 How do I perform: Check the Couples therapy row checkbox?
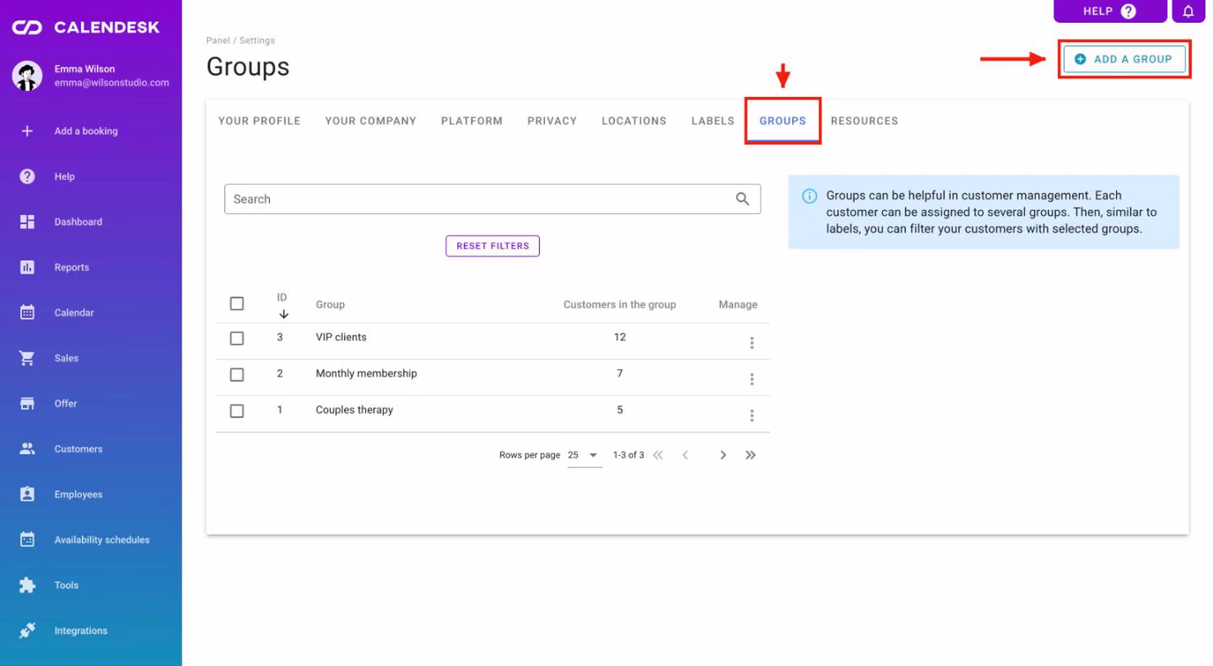click(237, 411)
